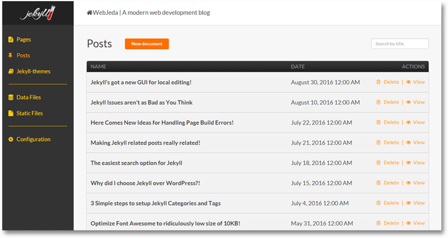
Task: Delete text link for August 10, 2016 post
Action: [391, 102]
